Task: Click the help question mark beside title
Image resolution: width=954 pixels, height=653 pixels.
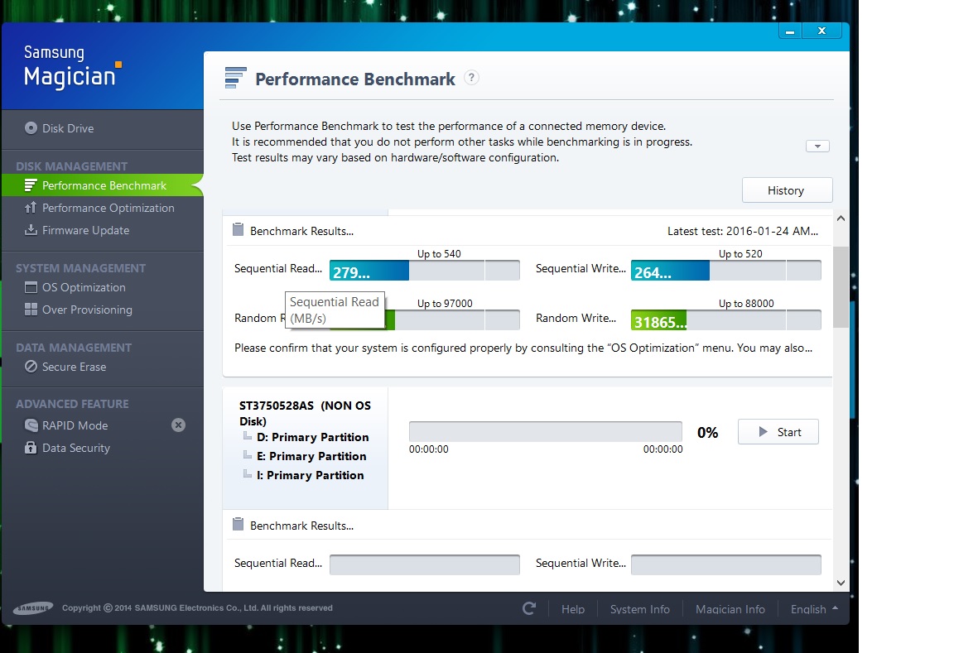Action: pos(471,78)
